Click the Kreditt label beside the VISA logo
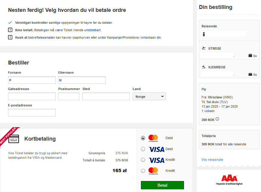261x192 pixels. tap(170, 160)
